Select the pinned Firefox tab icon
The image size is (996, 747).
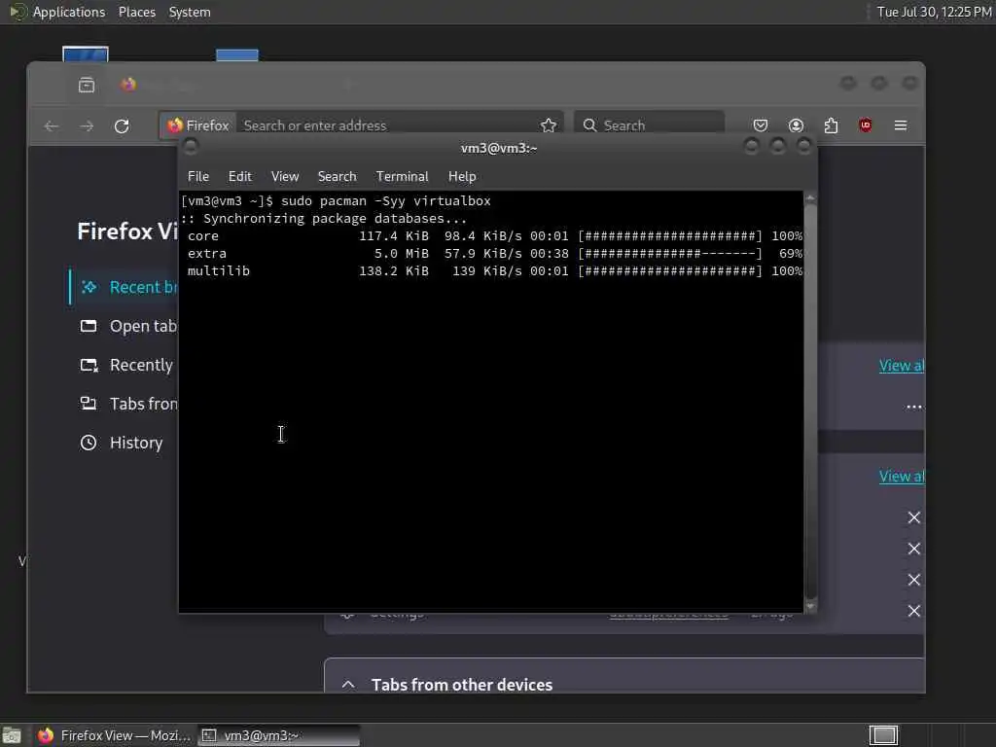(x=129, y=85)
